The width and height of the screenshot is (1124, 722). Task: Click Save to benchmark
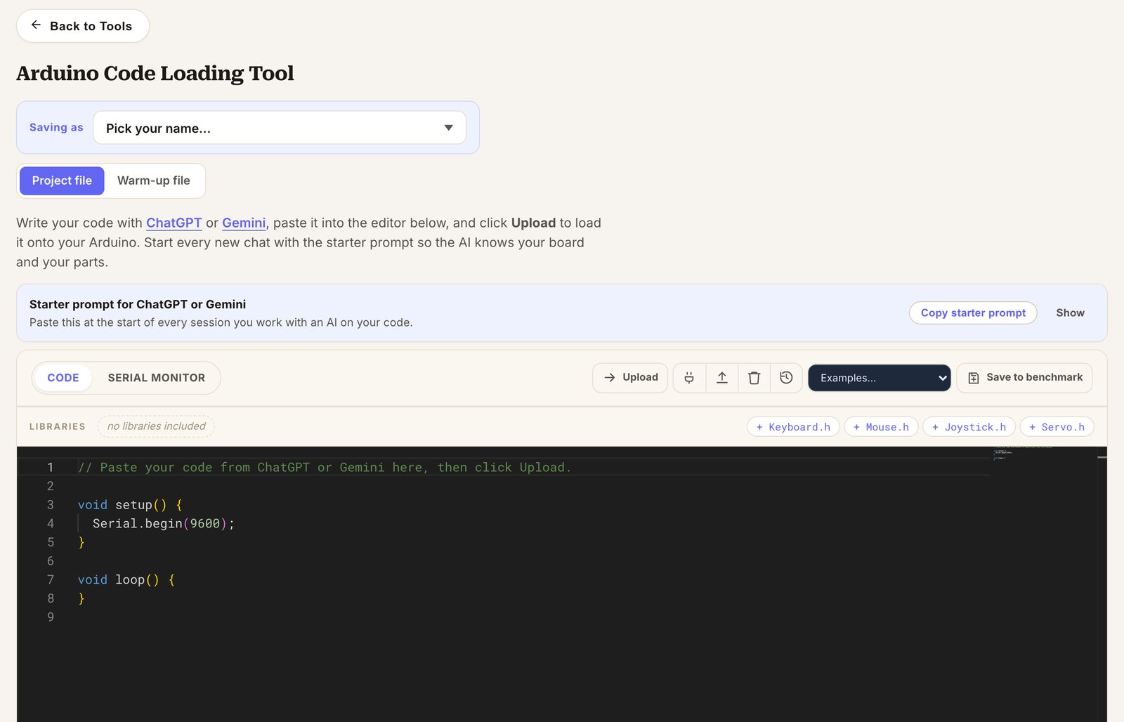coord(1024,378)
